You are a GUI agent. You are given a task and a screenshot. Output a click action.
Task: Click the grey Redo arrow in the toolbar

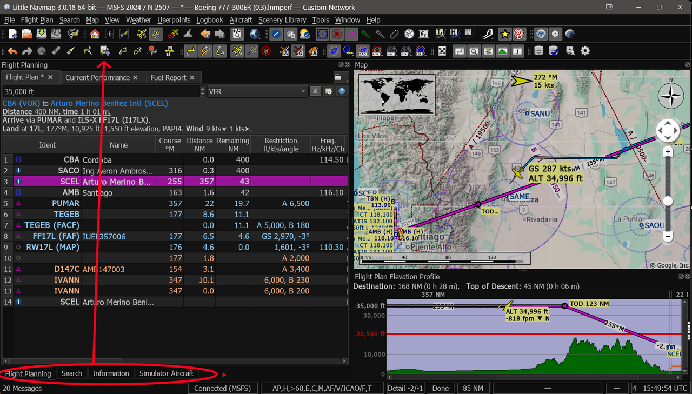pos(27,51)
